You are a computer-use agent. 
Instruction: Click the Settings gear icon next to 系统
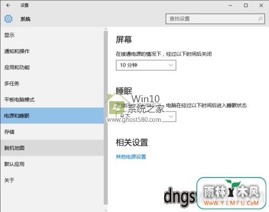click(9, 19)
